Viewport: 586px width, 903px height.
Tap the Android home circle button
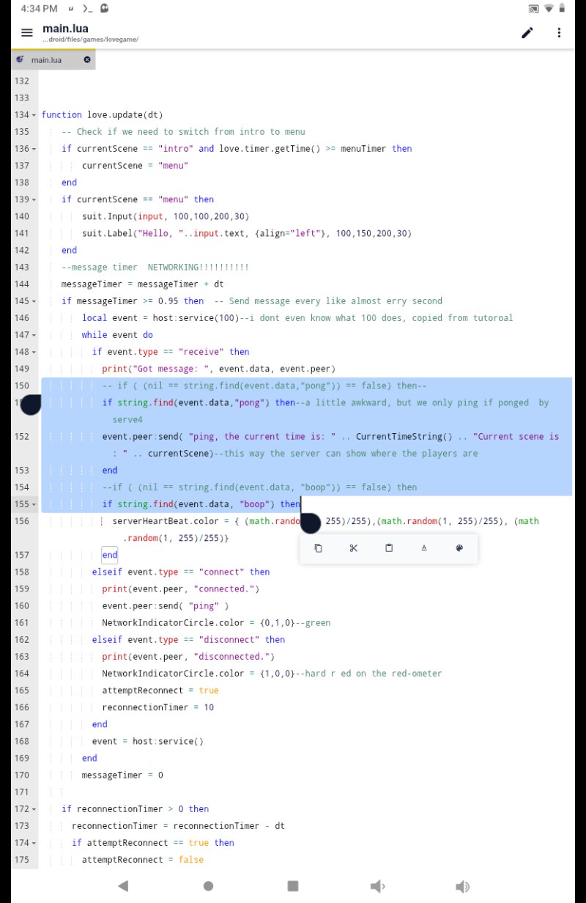208,886
